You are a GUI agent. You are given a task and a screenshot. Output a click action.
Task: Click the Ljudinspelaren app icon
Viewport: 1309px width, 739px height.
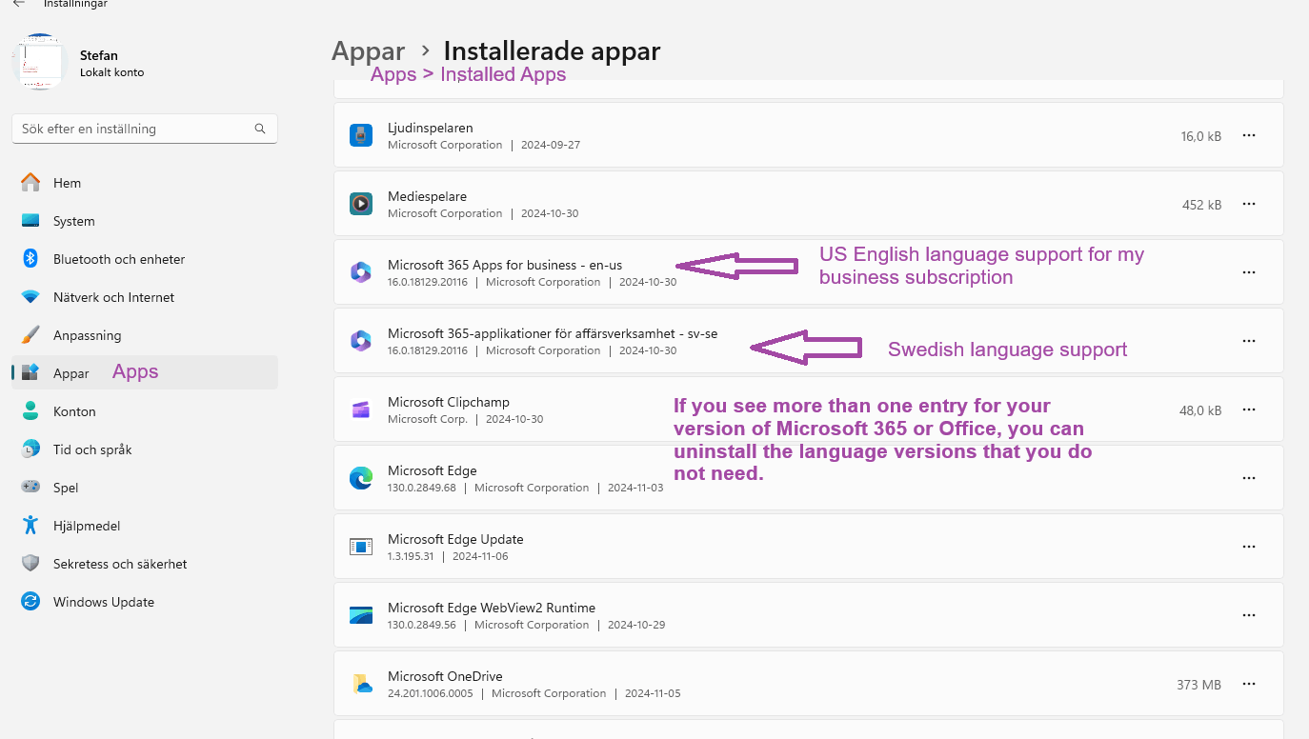coord(361,135)
